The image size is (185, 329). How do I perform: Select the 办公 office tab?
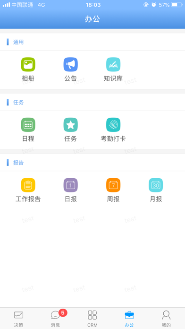click(129, 319)
